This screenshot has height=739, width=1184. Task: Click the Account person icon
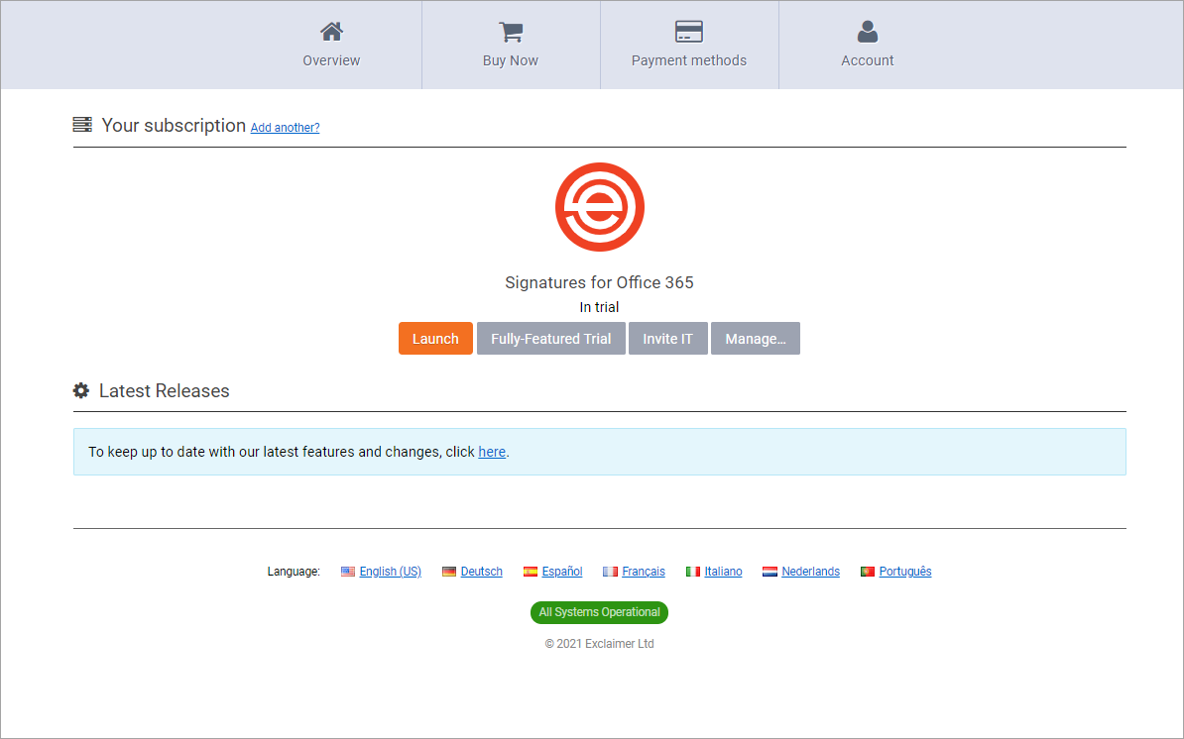pos(868,32)
